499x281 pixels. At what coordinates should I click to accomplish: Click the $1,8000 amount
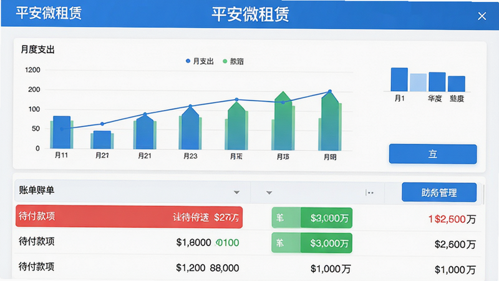click(193, 243)
